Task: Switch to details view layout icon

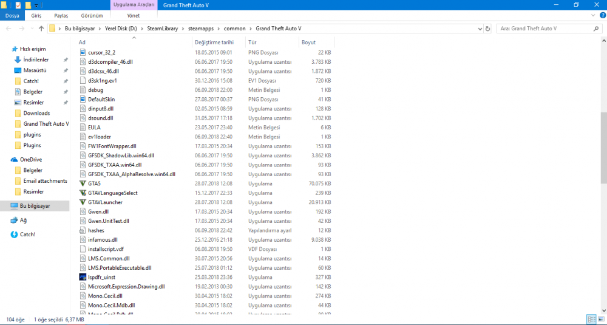Action: click(x=591, y=320)
